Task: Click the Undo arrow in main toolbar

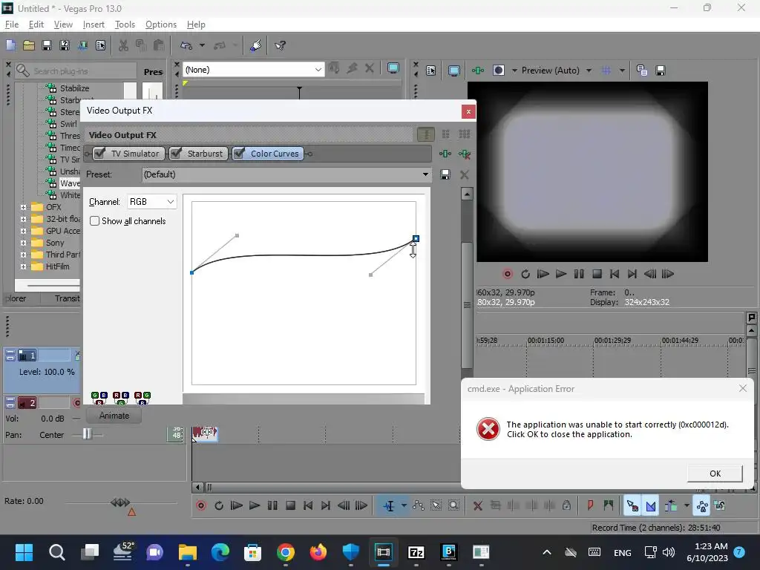Action: point(186,45)
